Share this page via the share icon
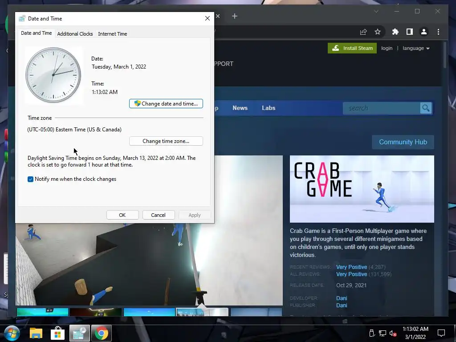456x342 pixels. click(x=363, y=32)
